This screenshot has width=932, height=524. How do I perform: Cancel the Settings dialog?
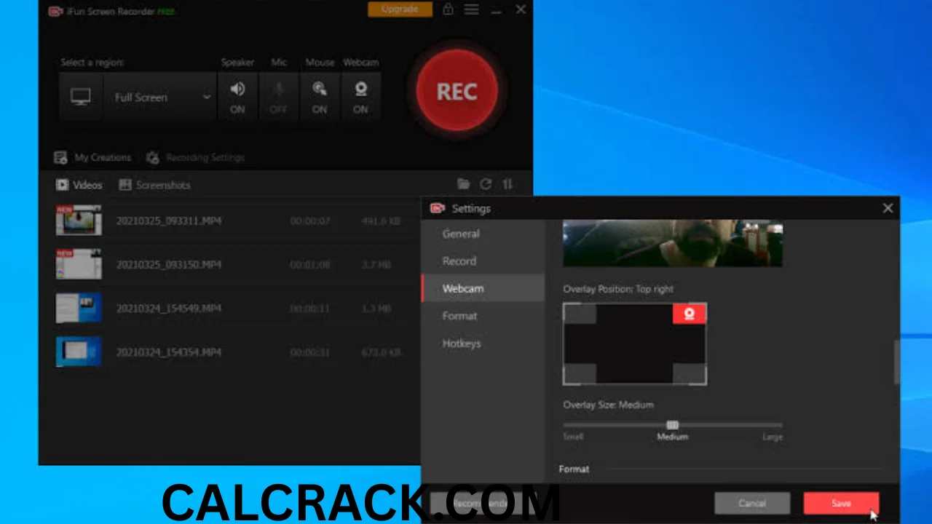pyautogui.click(x=751, y=503)
